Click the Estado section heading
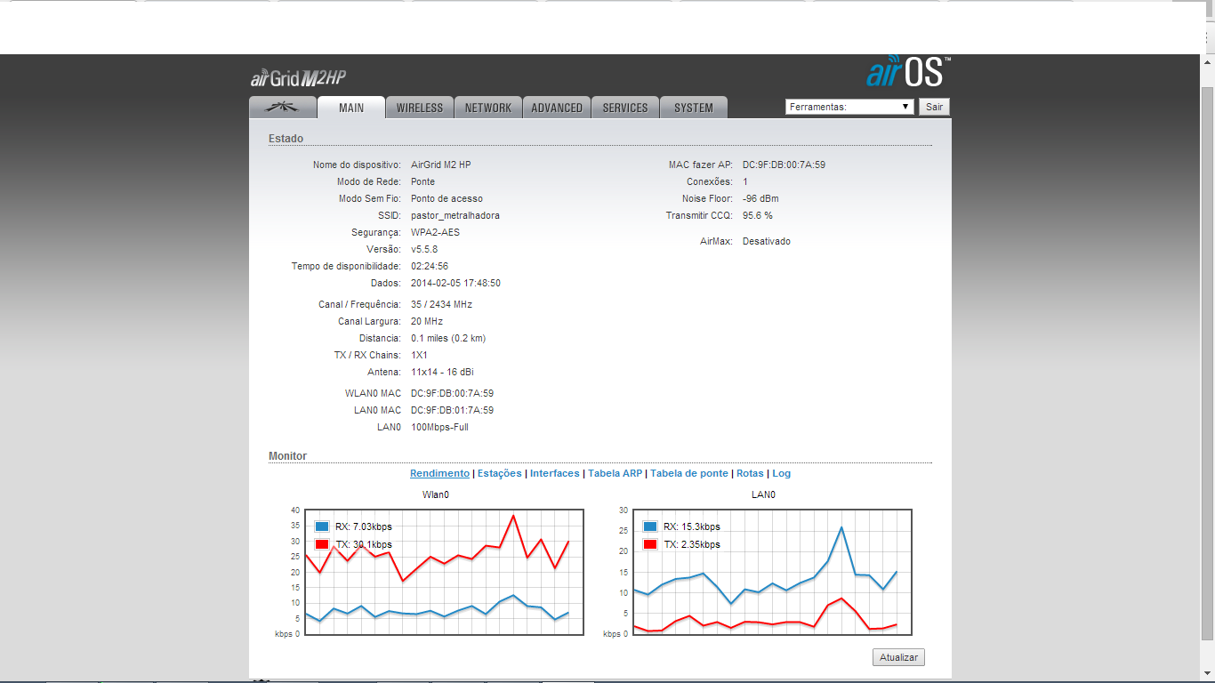 (x=286, y=139)
